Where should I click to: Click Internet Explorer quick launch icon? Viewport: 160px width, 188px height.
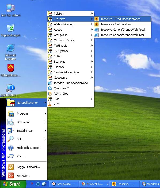click(x=38, y=184)
